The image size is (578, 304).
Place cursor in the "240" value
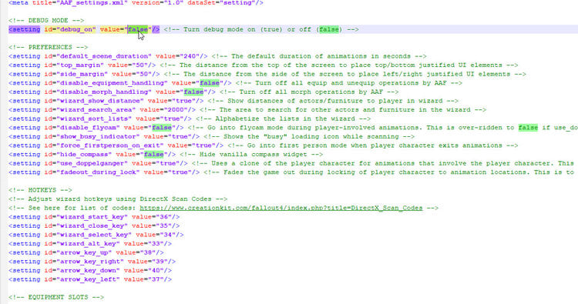tap(190, 56)
